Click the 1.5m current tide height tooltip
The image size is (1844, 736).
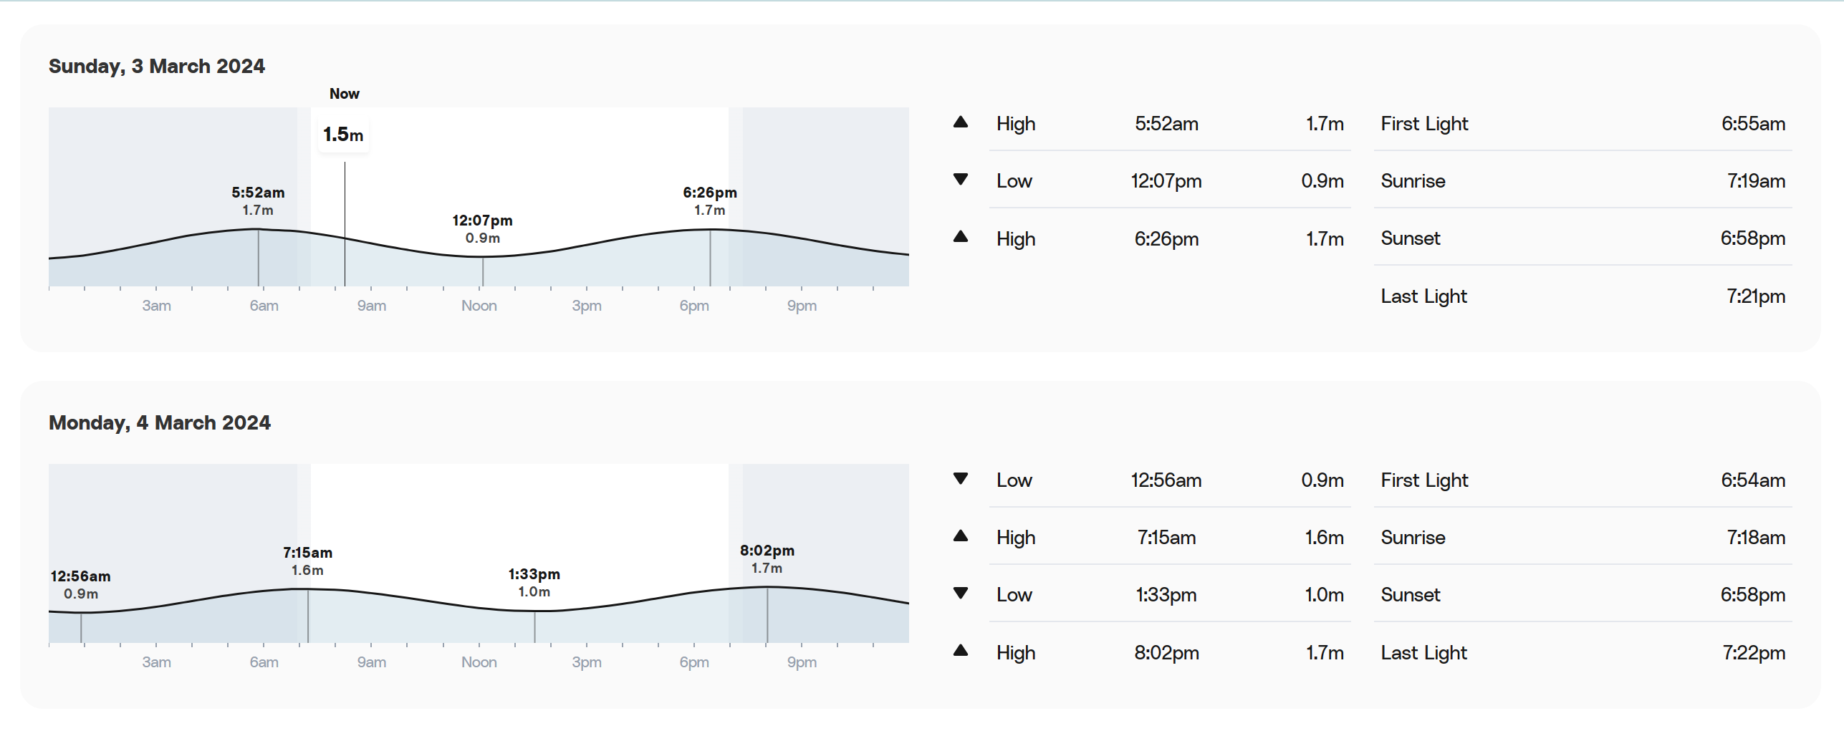(343, 135)
